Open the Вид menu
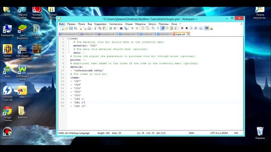Image resolution: width=271 pixels, height=152 pixels. (89, 24)
